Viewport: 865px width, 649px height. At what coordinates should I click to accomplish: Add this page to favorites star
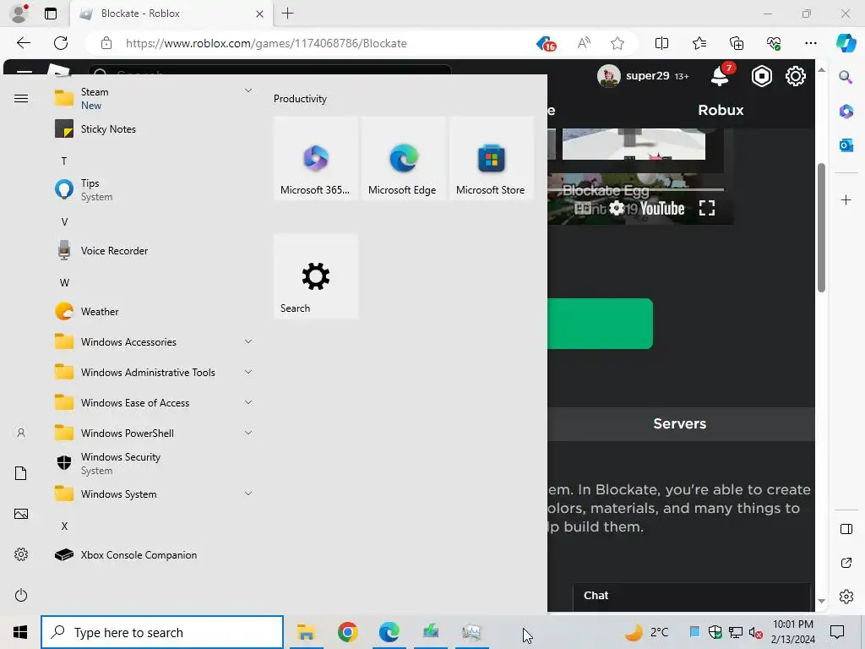click(x=617, y=43)
